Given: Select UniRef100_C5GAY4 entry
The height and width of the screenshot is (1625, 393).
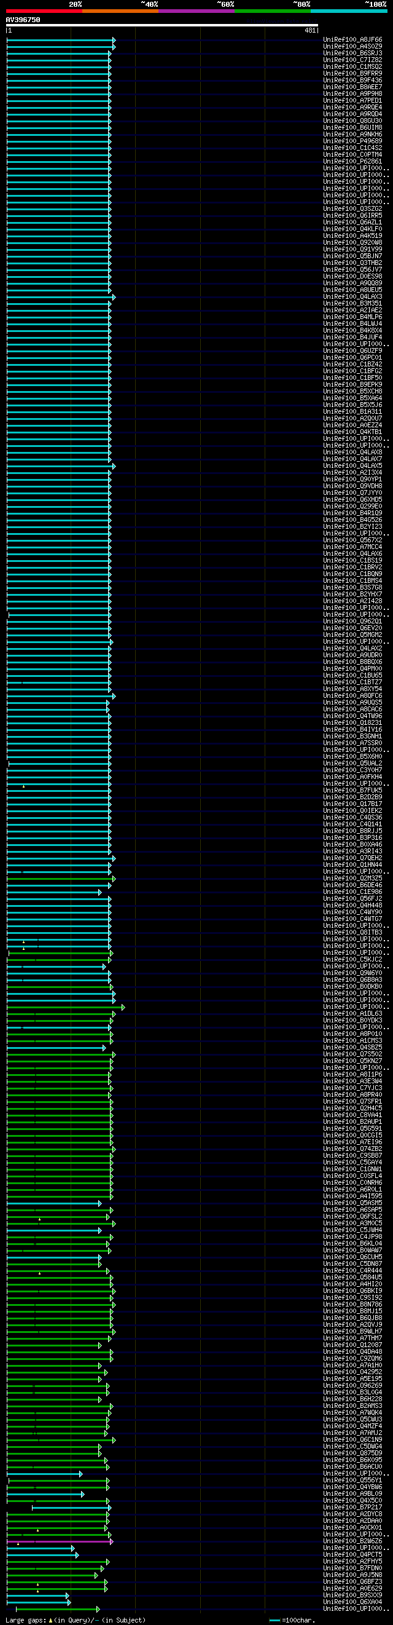Looking at the screenshot, I should pos(352,1163).
